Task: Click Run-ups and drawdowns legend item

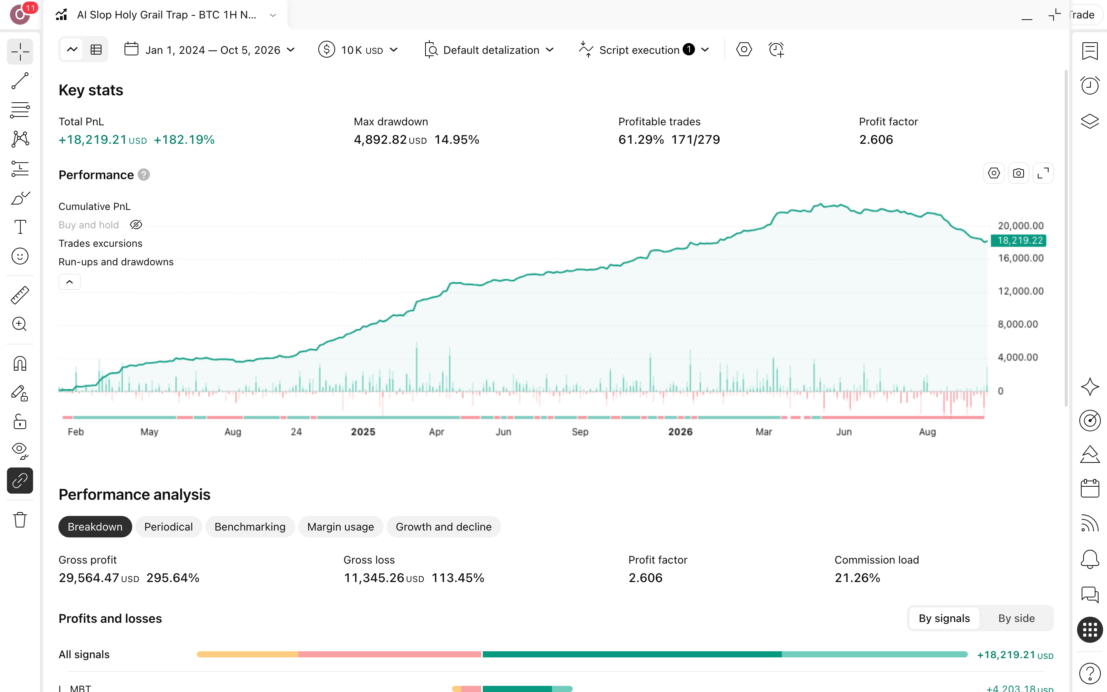Action: tap(116, 262)
